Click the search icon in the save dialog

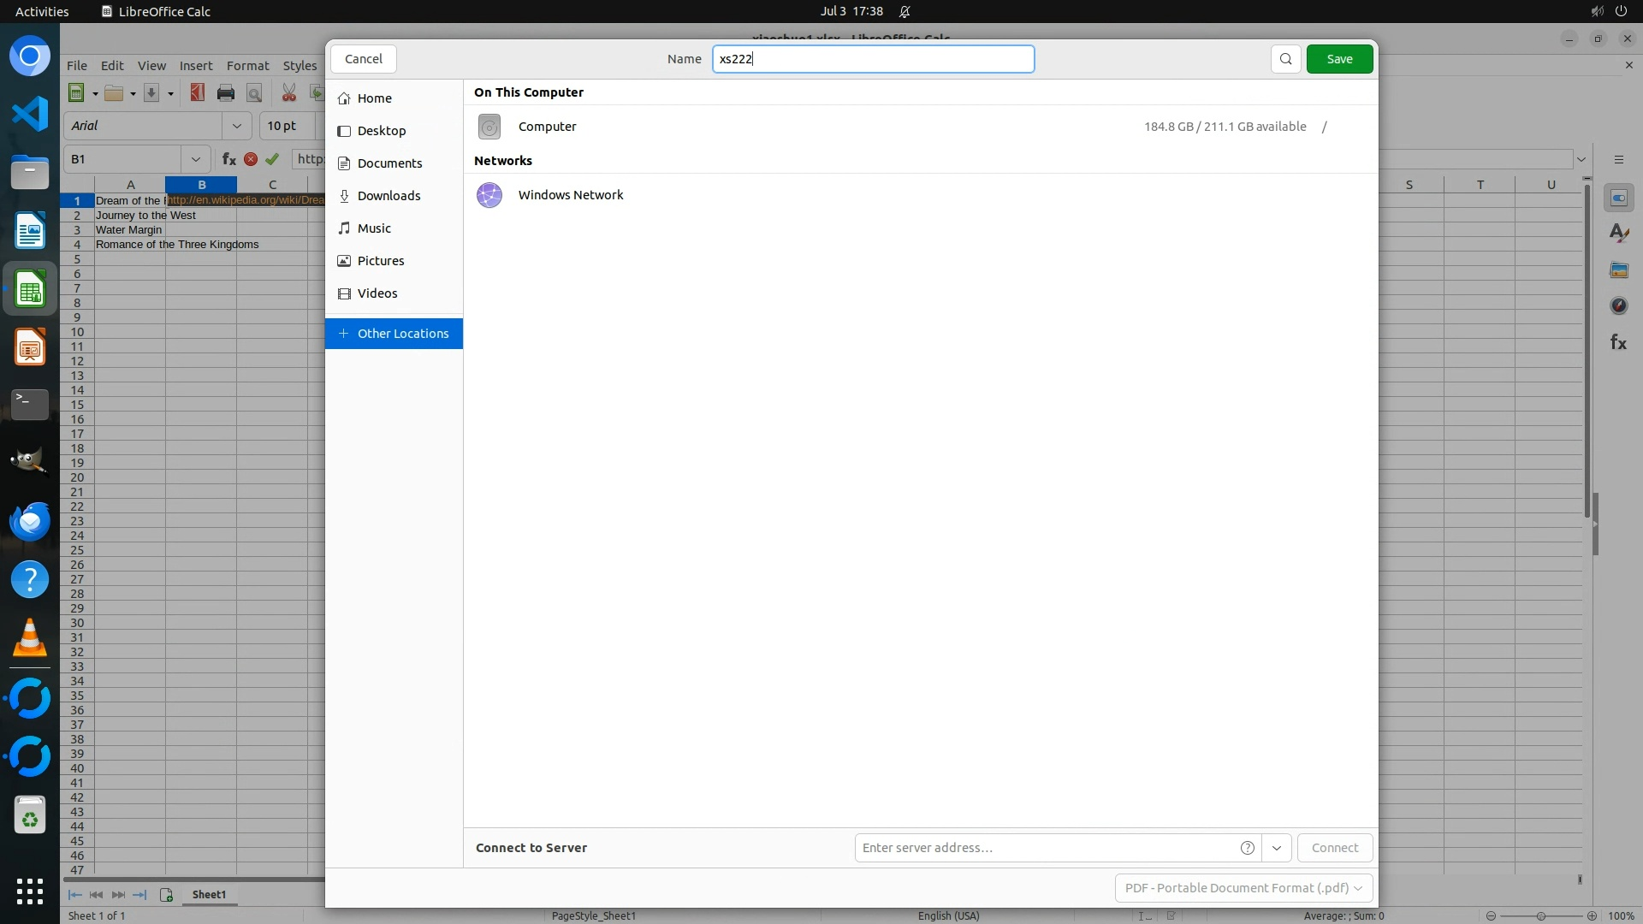(x=1285, y=59)
